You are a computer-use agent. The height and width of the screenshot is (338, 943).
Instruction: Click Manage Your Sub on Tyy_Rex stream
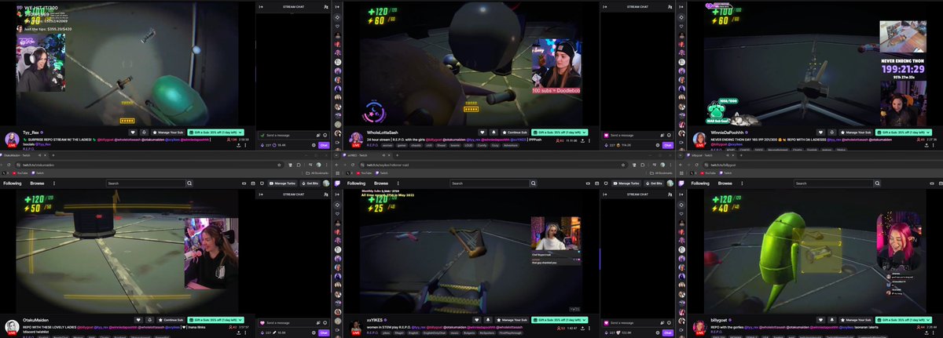[x=170, y=133]
